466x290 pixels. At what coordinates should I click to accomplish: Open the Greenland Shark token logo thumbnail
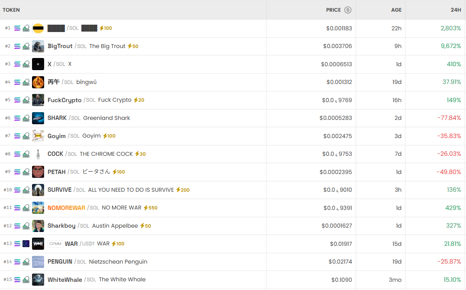pos(38,118)
